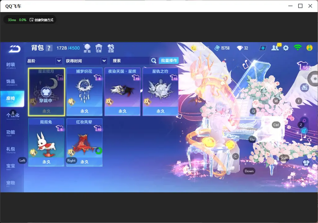Expand the 获得时间 sort dropdown
This screenshot has width=318, height=223.
point(86,61)
